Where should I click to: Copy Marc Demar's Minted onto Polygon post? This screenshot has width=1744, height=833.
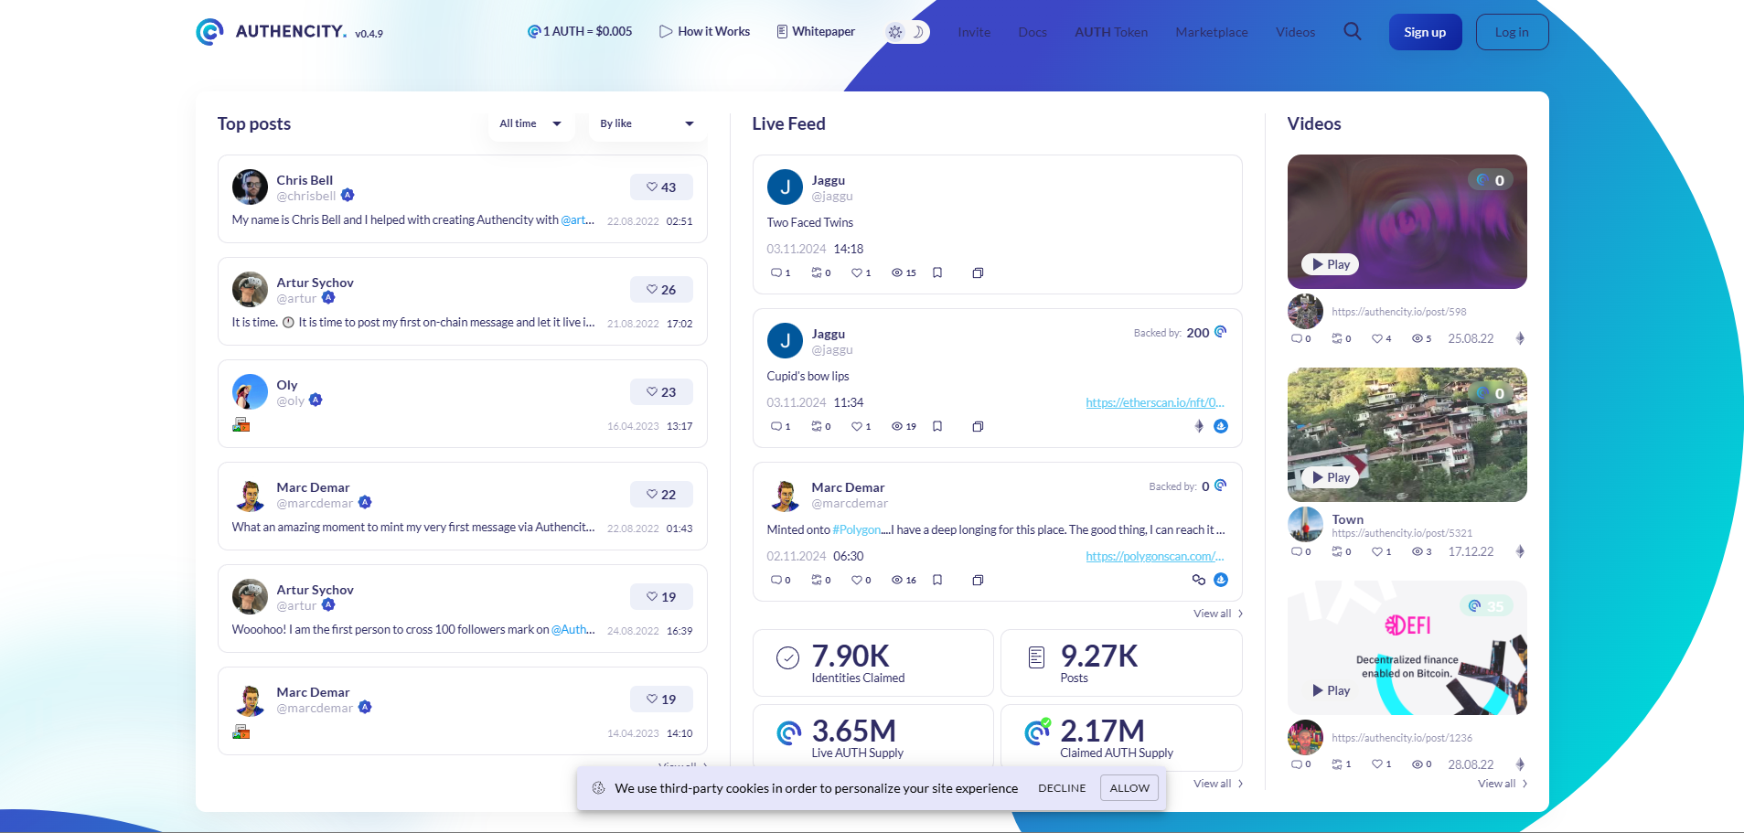(x=978, y=580)
